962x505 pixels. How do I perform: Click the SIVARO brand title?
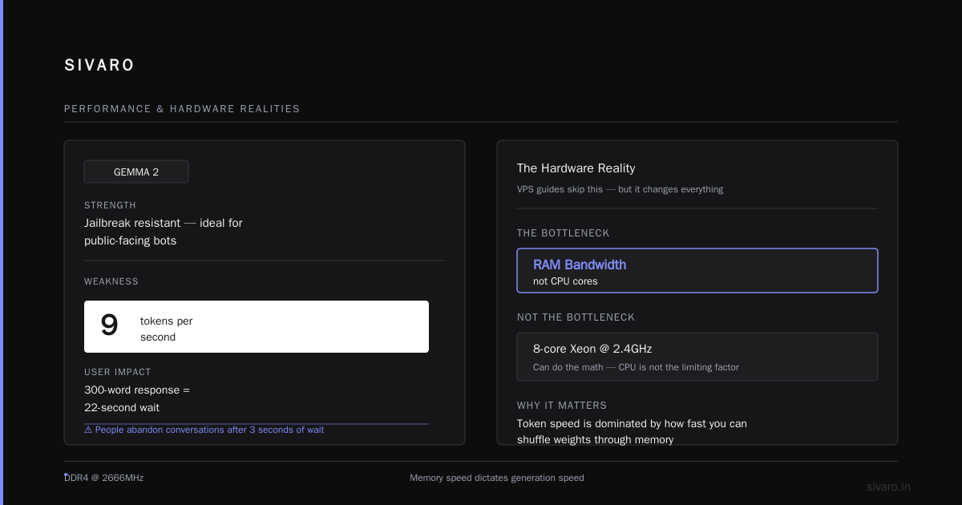point(99,65)
